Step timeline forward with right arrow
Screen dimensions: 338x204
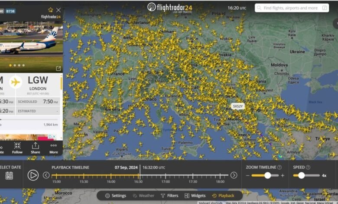pyautogui.click(x=234, y=175)
